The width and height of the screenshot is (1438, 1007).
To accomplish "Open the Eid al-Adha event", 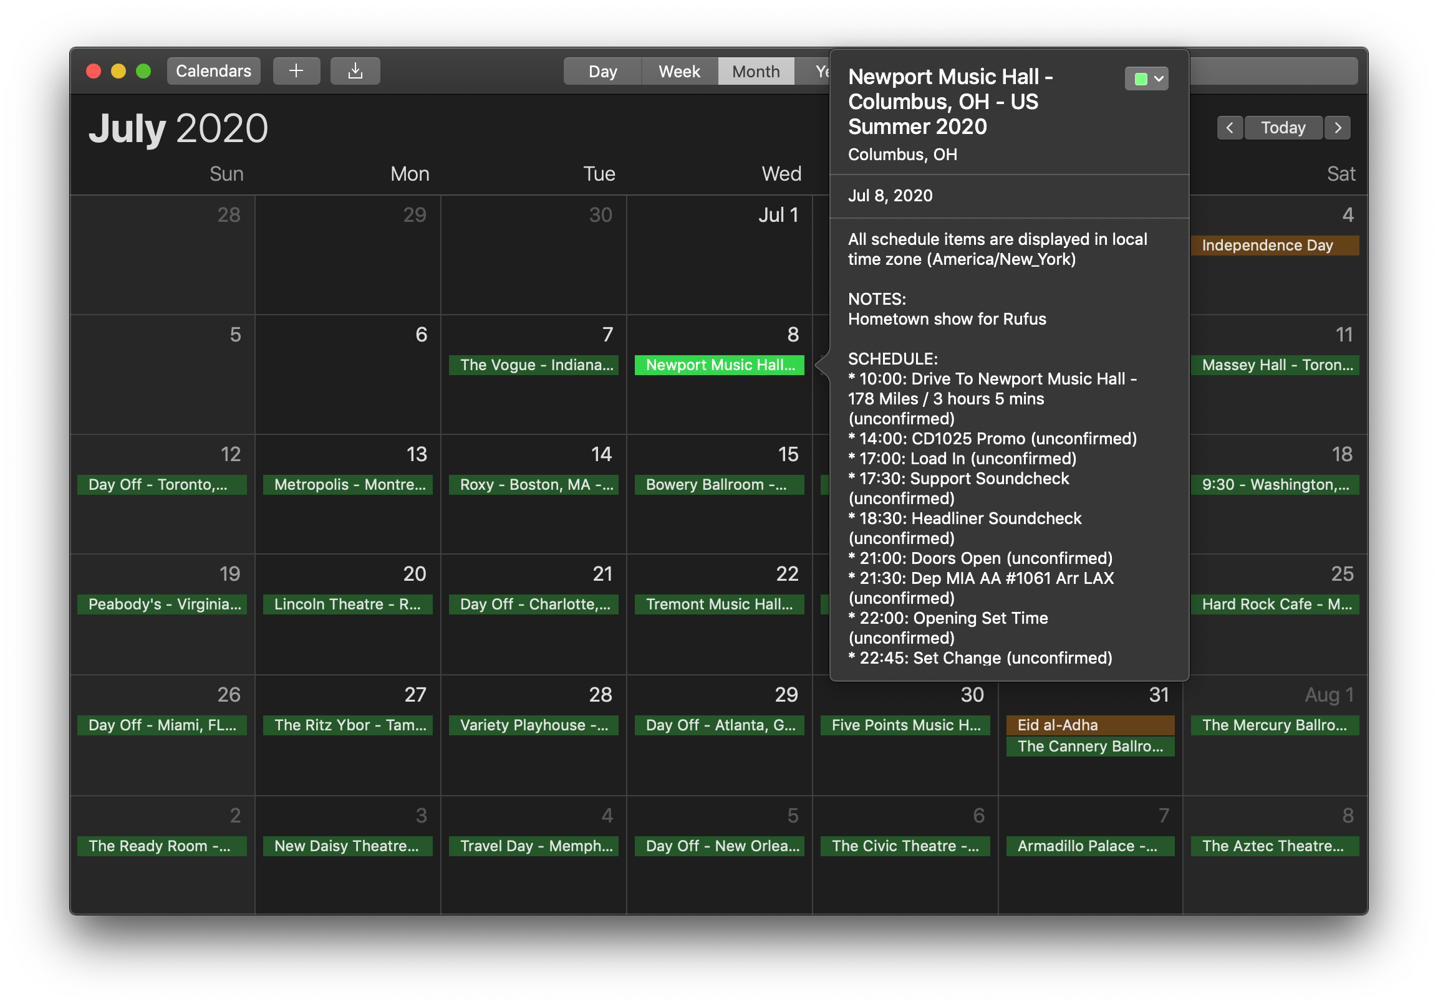I will (1090, 725).
